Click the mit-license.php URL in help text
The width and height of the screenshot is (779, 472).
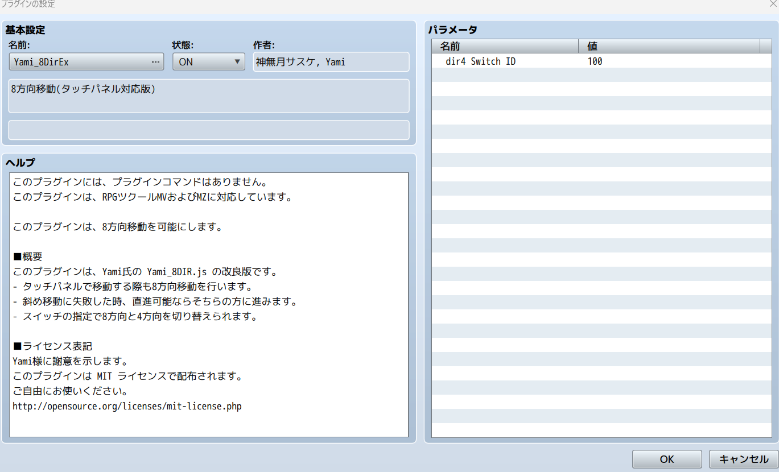(x=127, y=407)
